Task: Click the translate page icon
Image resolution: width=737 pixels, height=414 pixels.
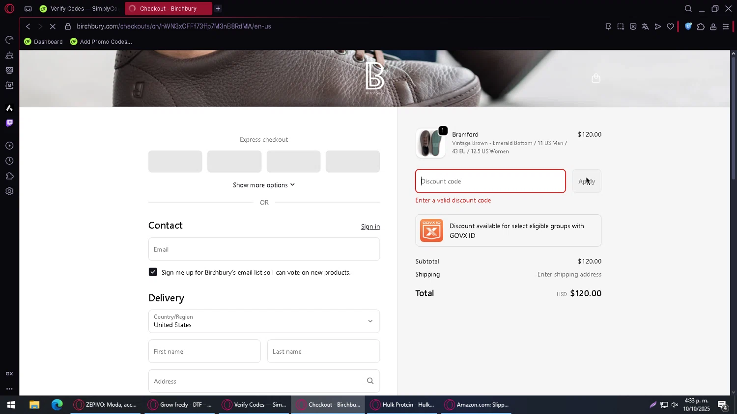Action: click(645, 26)
